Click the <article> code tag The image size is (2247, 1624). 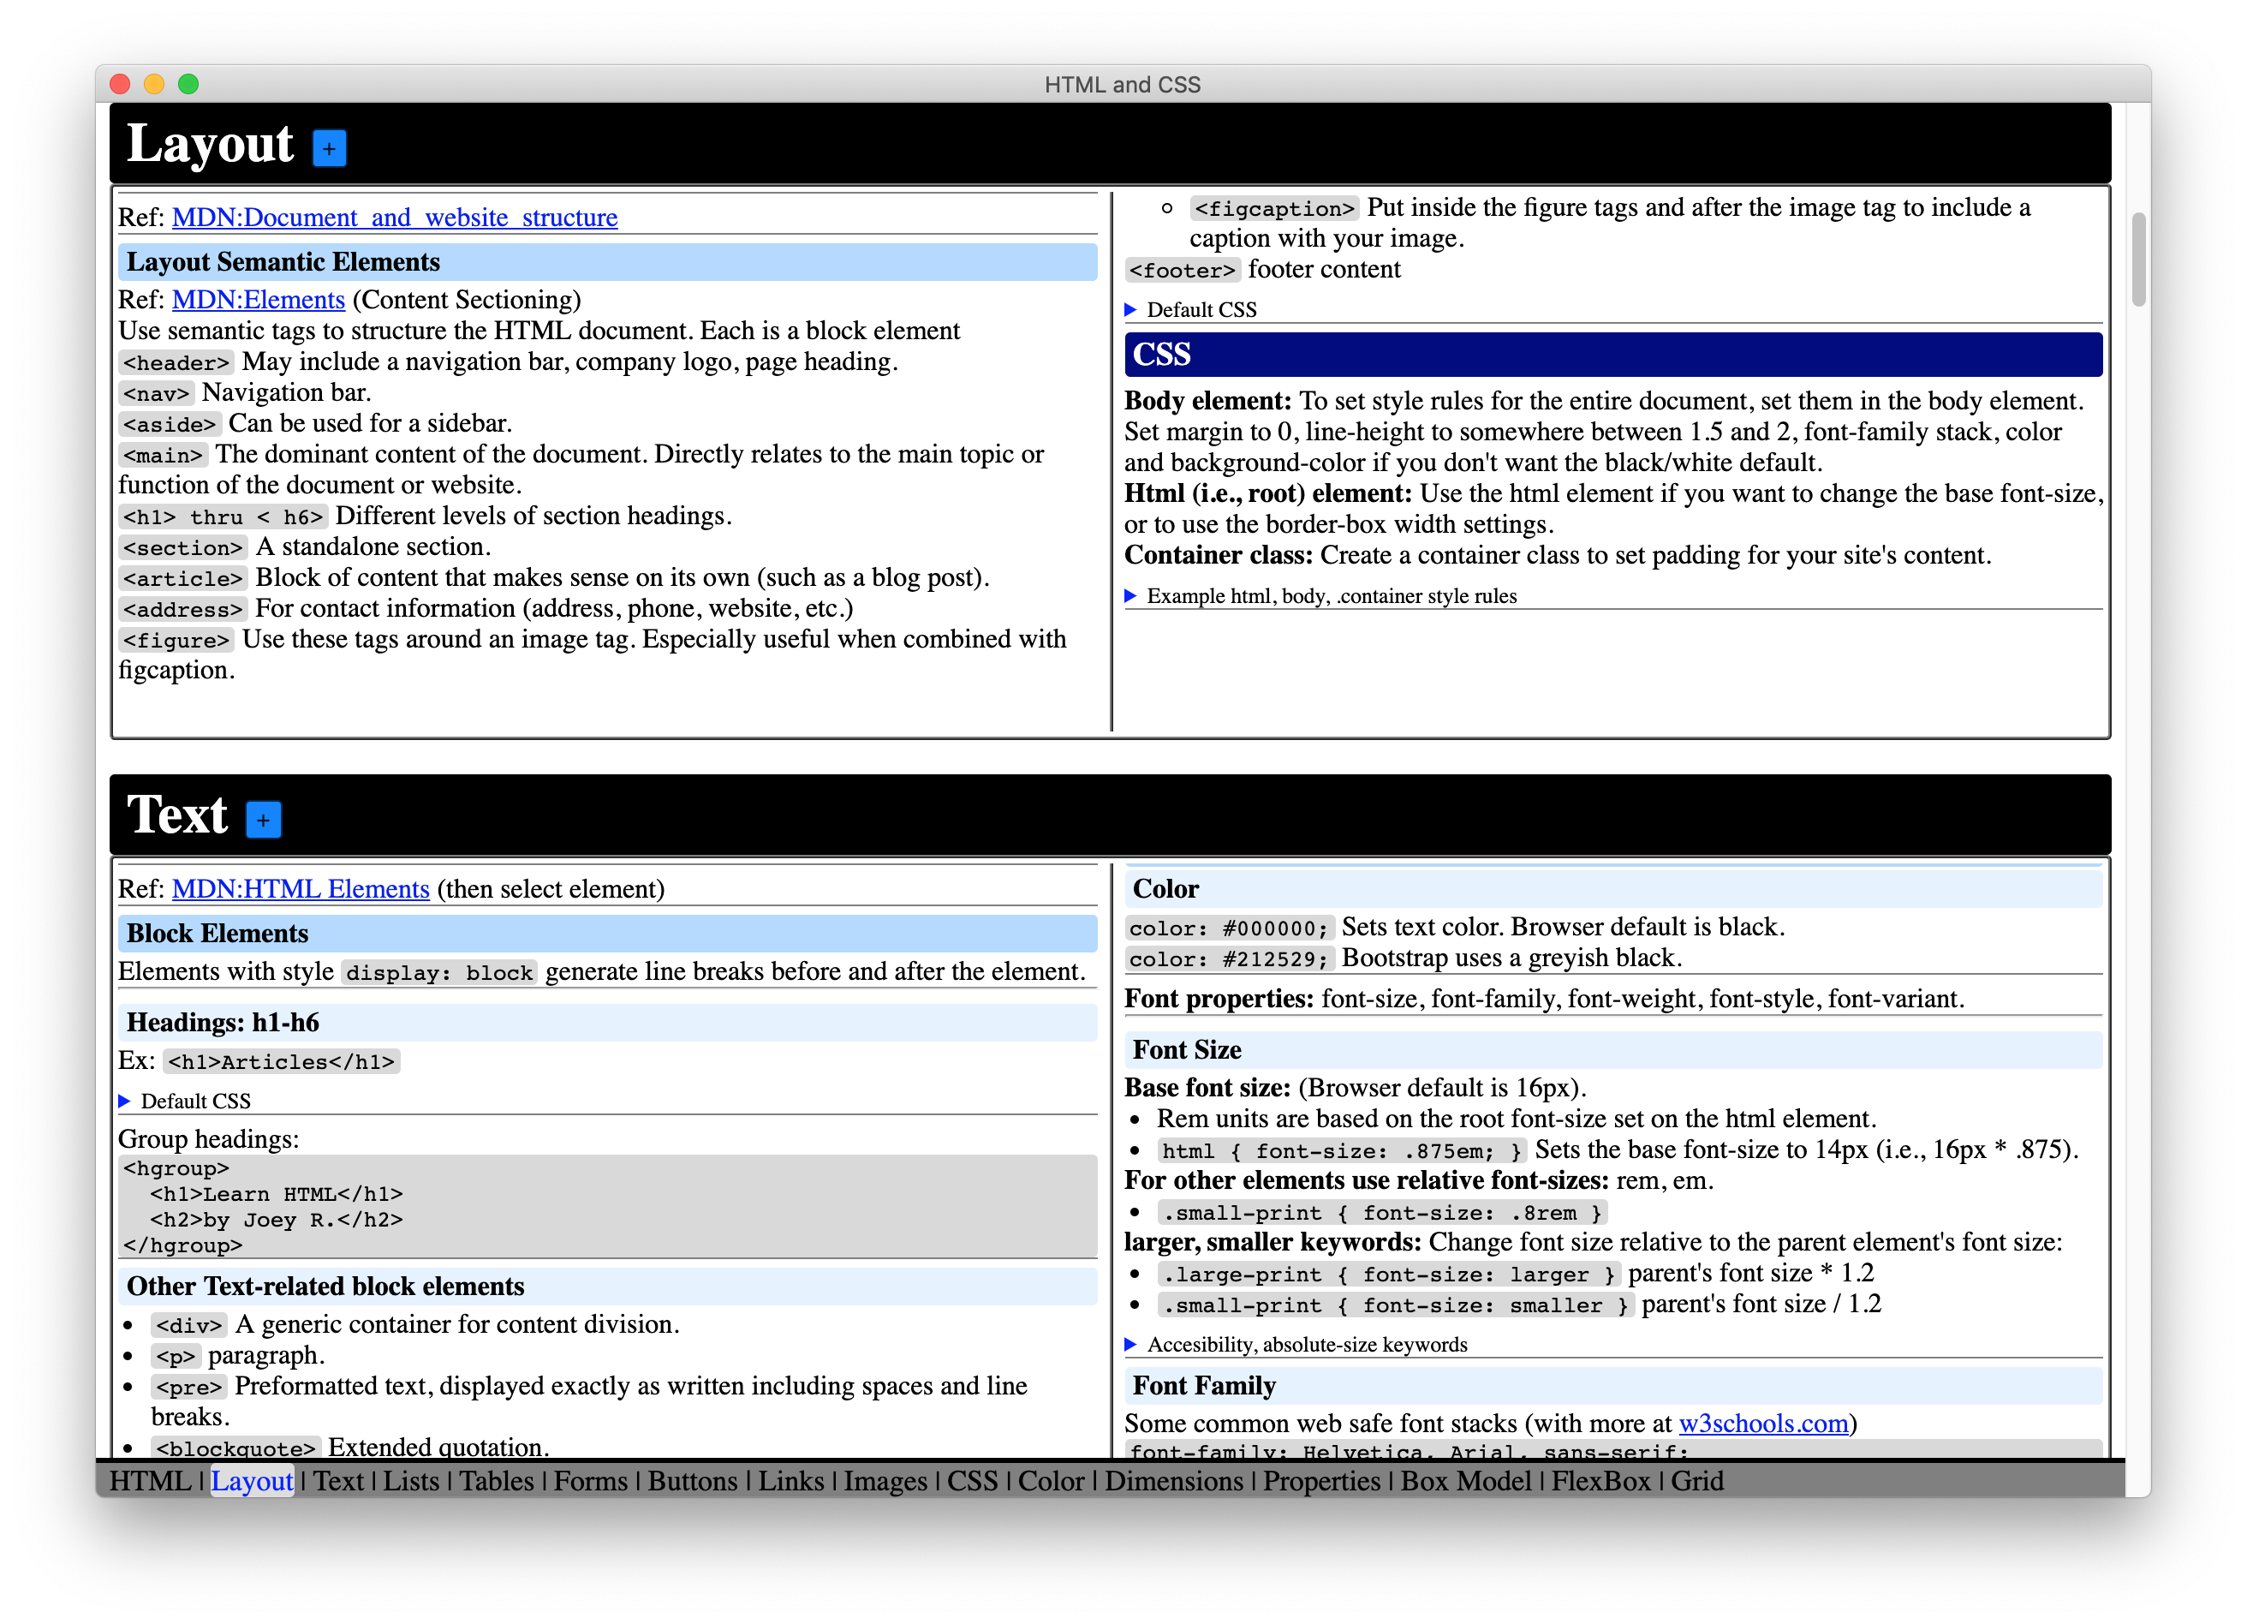pos(183,579)
